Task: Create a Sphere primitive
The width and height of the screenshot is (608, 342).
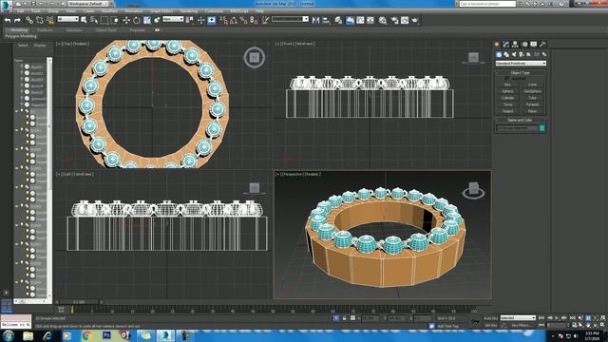Action: [x=508, y=91]
